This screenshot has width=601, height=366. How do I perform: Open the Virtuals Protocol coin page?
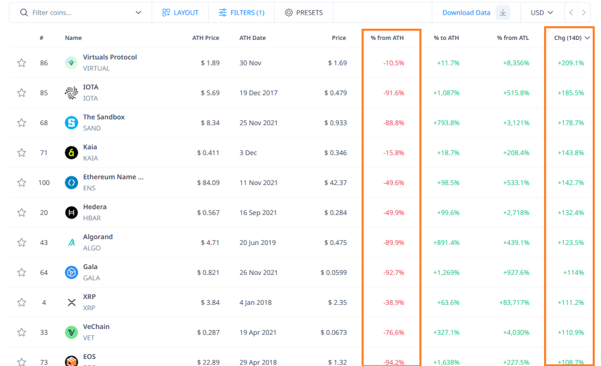pyautogui.click(x=110, y=57)
